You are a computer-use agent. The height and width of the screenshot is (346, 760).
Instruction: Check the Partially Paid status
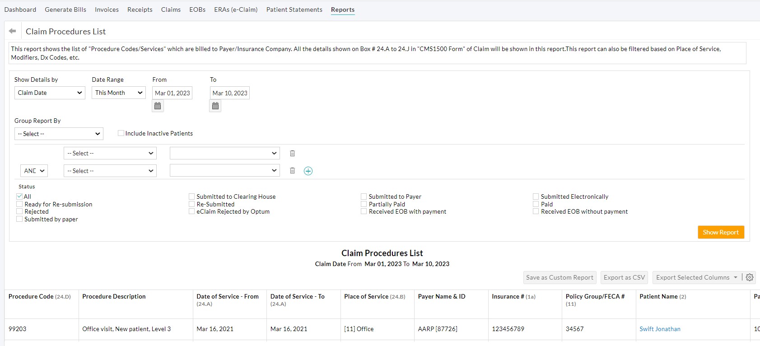(364, 204)
